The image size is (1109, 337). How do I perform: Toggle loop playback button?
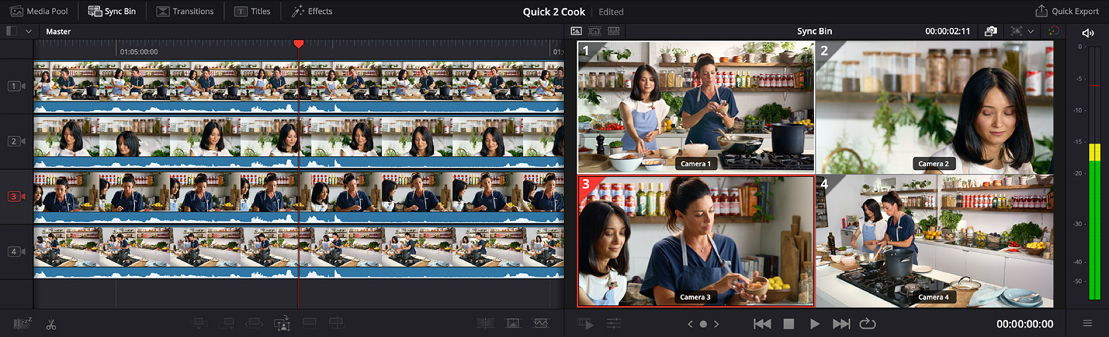click(x=867, y=324)
